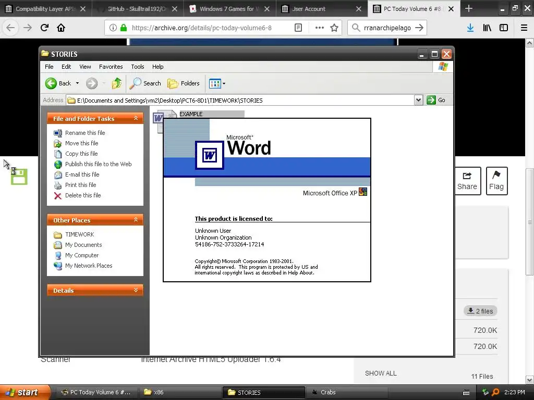Open My Computer in Other Places
Image resolution: width=534 pixels, height=400 pixels.
click(82, 255)
